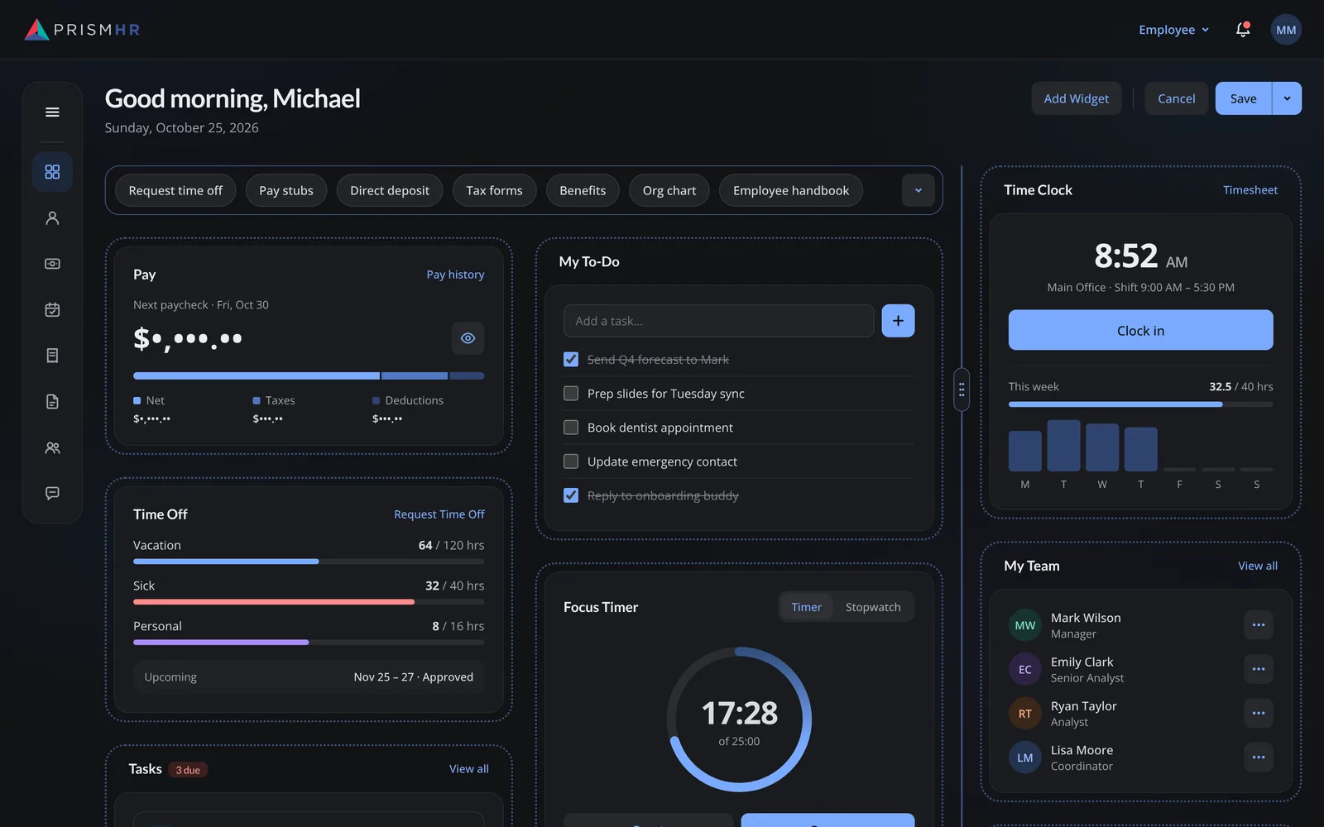Uncheck Send Q4 forecast to Mark

(x=571, y=360)
